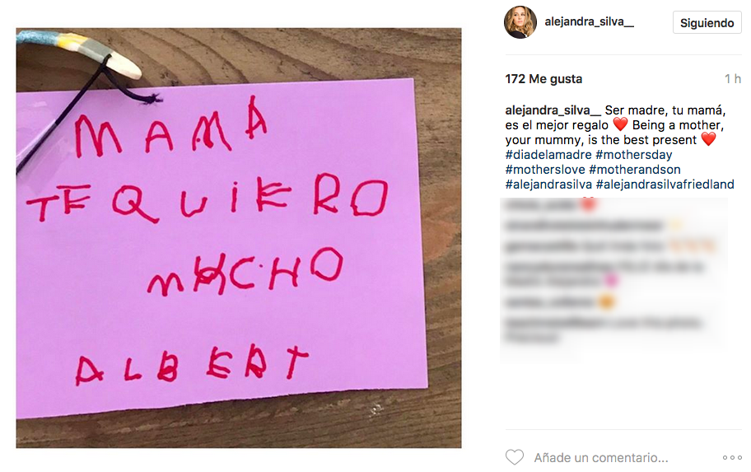This screenshot has height=472, width=751.
Task: Open the #alejandrasilva hashtag
Action: (x=548, y=185)
